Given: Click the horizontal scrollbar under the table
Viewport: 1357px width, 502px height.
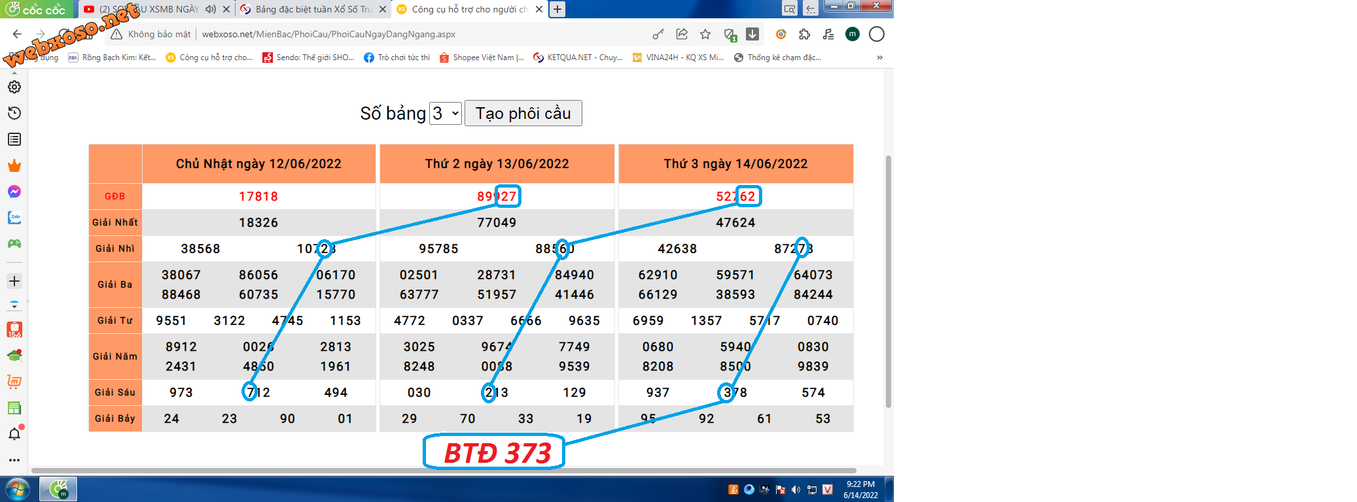Looking at the screenshot, I should click(x=444, y=470).
